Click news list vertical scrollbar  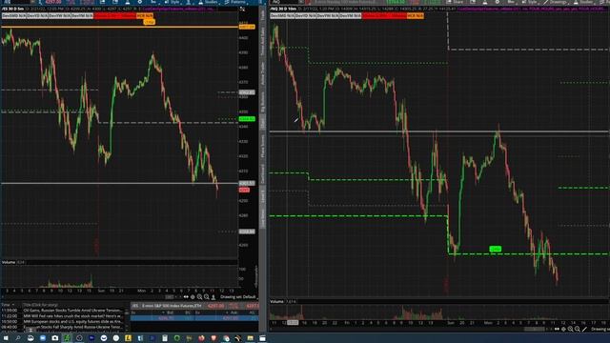[x=127, y=318]
